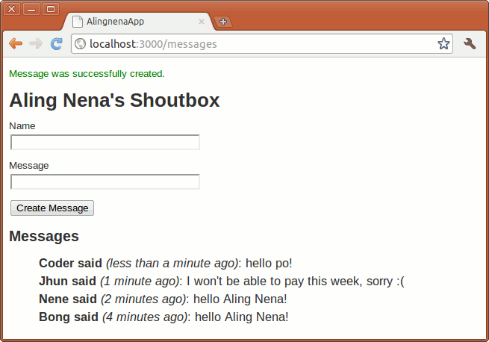
Task: Close the AlingnenaApp tab
Action: click(201, 22)
